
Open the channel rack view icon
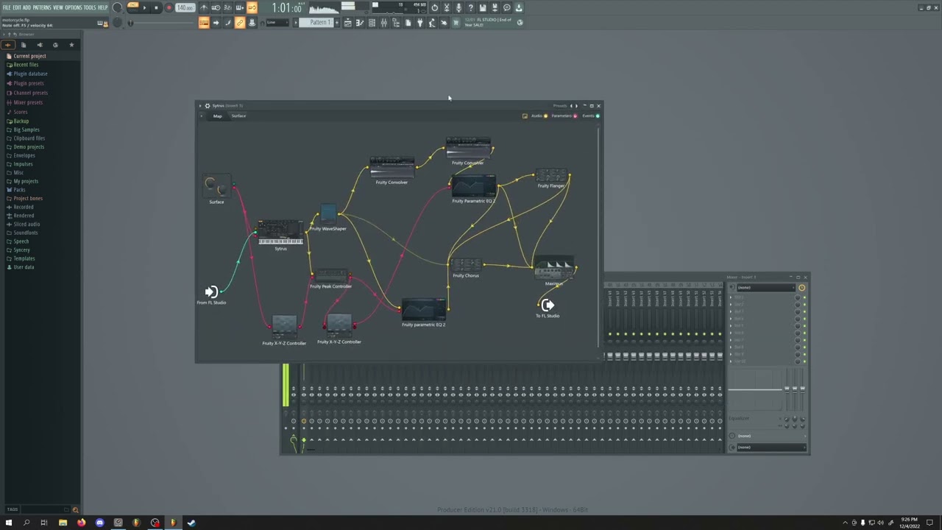coord(372,23)
